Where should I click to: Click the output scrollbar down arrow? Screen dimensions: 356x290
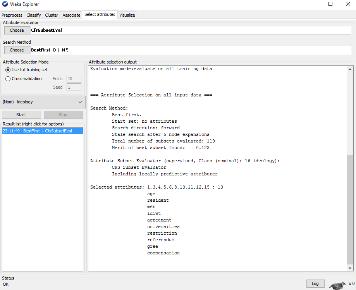pyautogui.click(x=350, y=268)
